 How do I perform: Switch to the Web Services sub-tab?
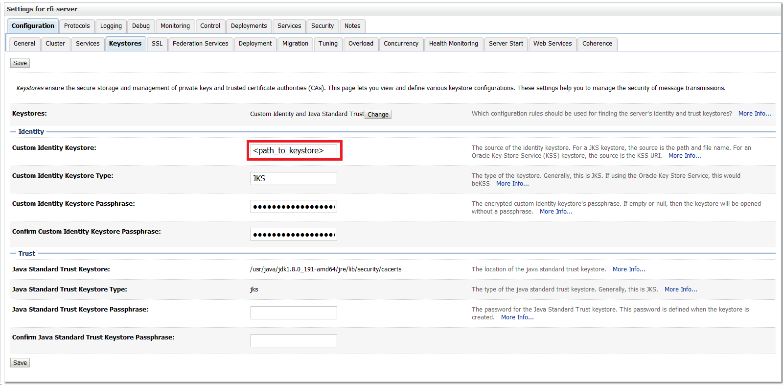(x=553, y=44)
